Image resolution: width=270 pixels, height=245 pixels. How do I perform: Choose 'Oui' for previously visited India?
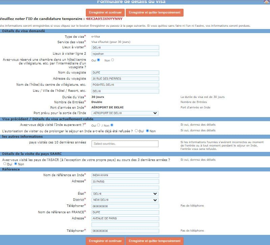pos(98,125)
